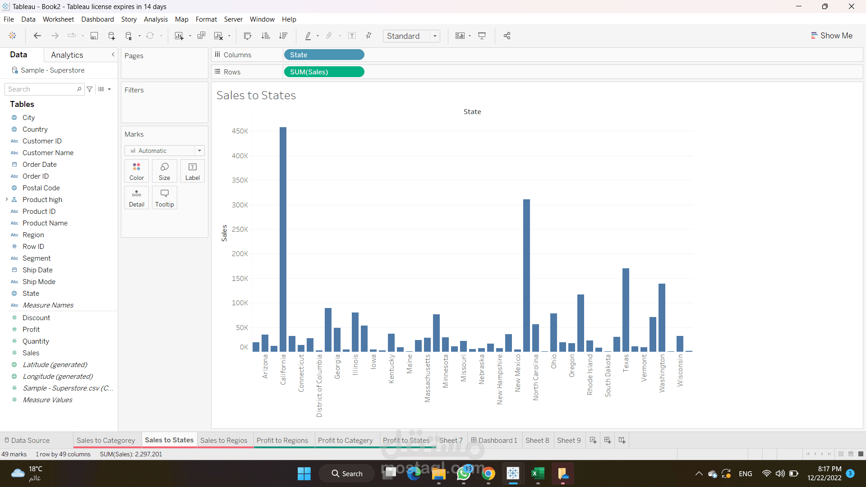
Task: Save the workbook with the disk icon
Action: (x=94, y=36)
